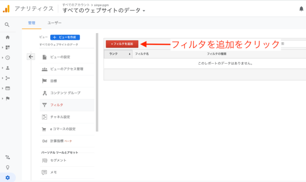Screen dimensions: 306x182
Task: Click the document icon for ビューの設定
Action: pyautogui.click(x=45, y=57)
